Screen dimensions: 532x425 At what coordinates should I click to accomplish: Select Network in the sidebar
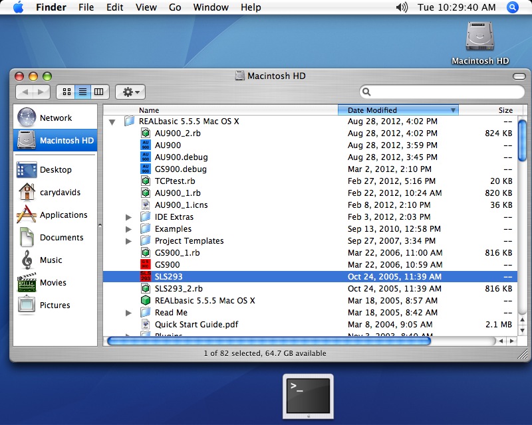click(x=55, y=118)
